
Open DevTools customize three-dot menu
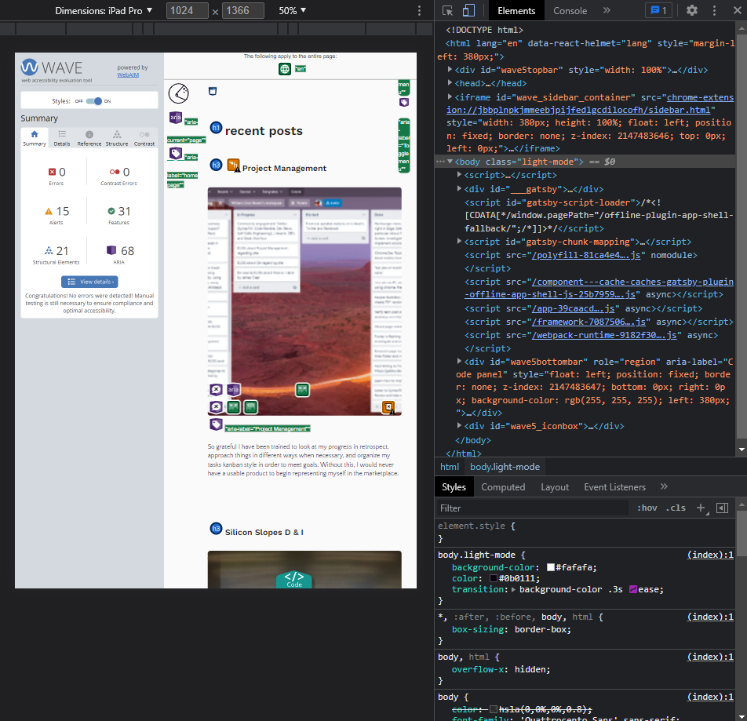pos(714,10)
